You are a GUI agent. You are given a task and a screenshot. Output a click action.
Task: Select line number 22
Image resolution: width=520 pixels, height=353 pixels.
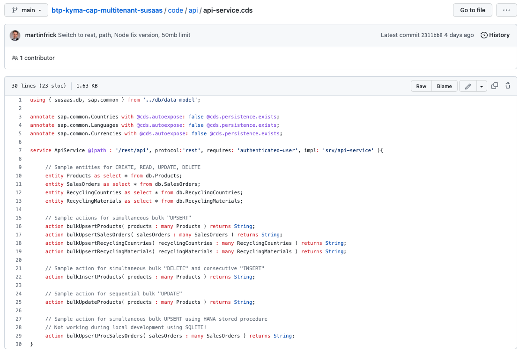pyautogui.click(x=19, y=277)
